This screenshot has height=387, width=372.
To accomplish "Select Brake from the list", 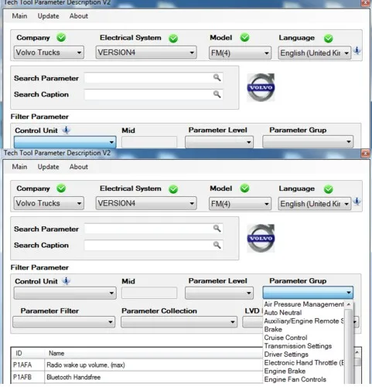I will pyautogui.click(x=304, y=329).
